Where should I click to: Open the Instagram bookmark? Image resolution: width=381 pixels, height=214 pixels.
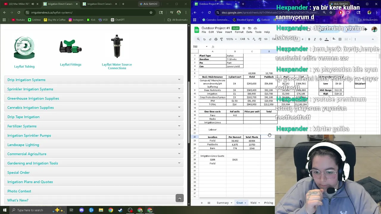click(x=76, y=20)
